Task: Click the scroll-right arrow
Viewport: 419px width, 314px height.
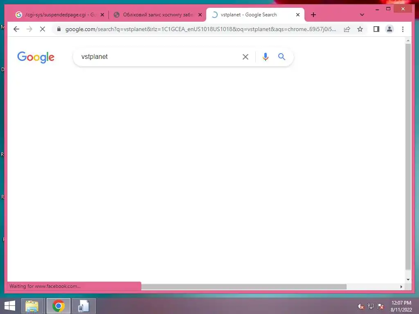Action: click(401, 287)
